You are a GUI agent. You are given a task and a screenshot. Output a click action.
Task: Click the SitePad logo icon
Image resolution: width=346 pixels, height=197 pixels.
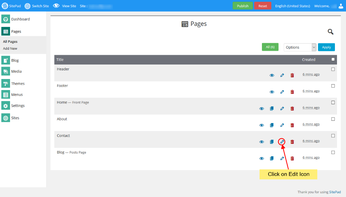pyautogui.click(x=5, y=6)
